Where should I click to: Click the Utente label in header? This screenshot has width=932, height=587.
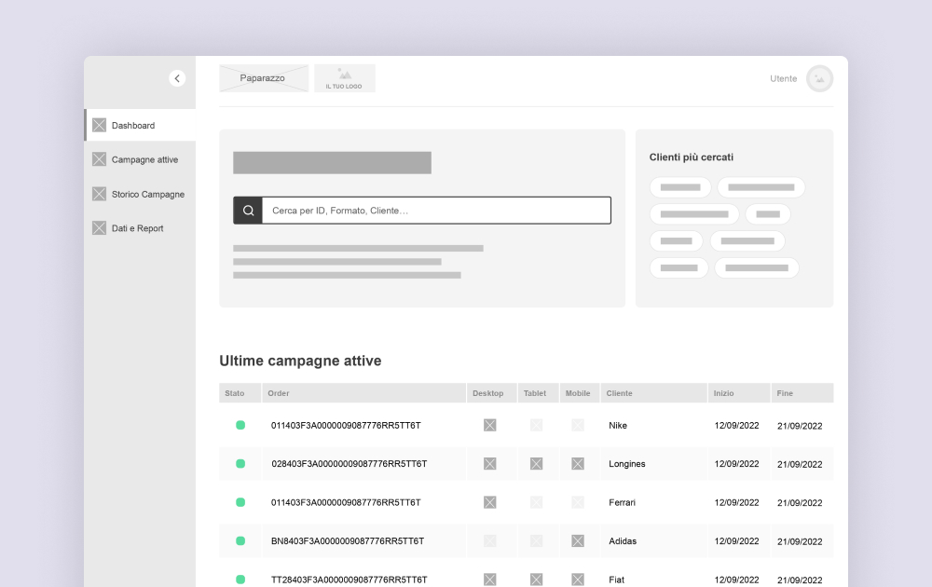tap(783, 78)
